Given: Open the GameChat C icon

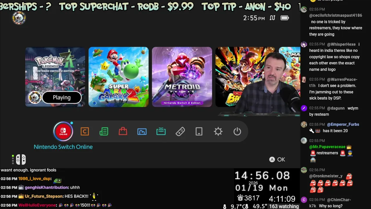Looking at the screenshot, I should [85, 131].
